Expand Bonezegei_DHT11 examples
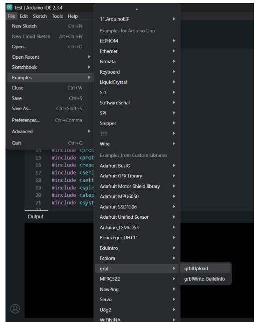Viewport: 256px width, 322px height. [137, 238]
